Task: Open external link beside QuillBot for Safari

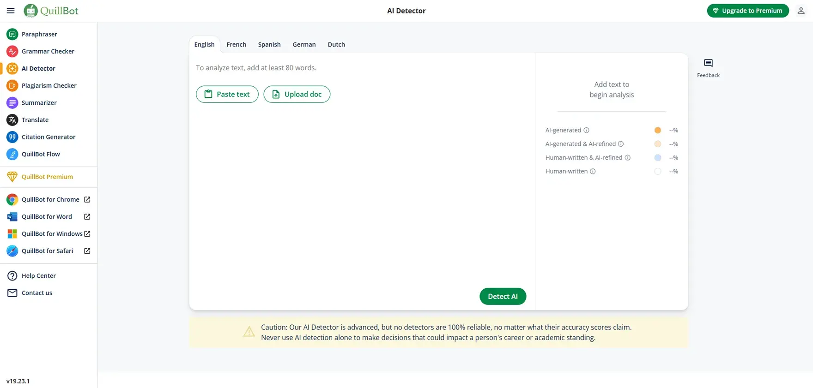Action: pos(87,251)
